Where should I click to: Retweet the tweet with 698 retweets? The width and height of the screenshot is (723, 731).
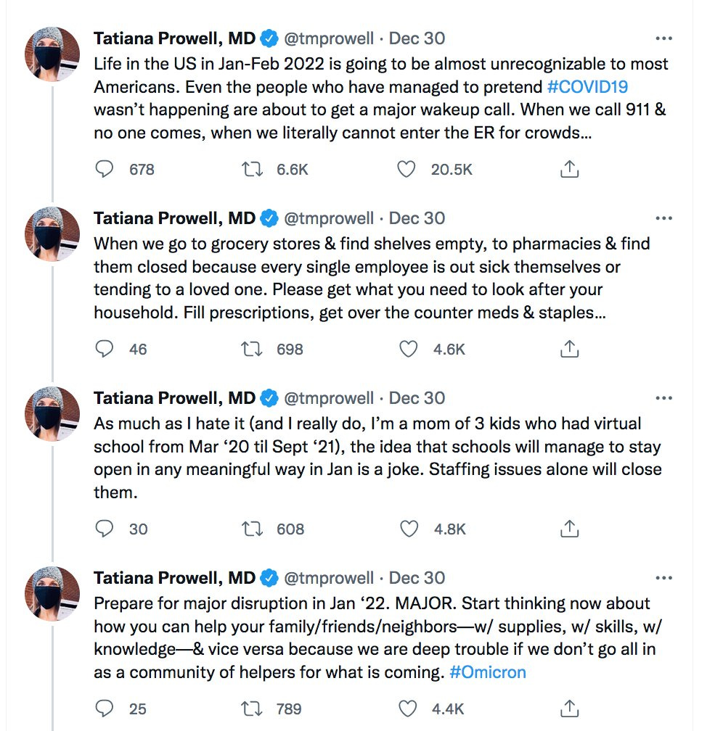[x=251, y=349]
